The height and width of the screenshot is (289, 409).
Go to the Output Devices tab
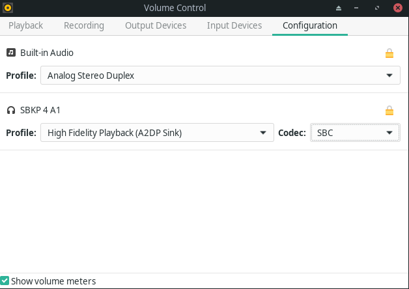[156, 25]
